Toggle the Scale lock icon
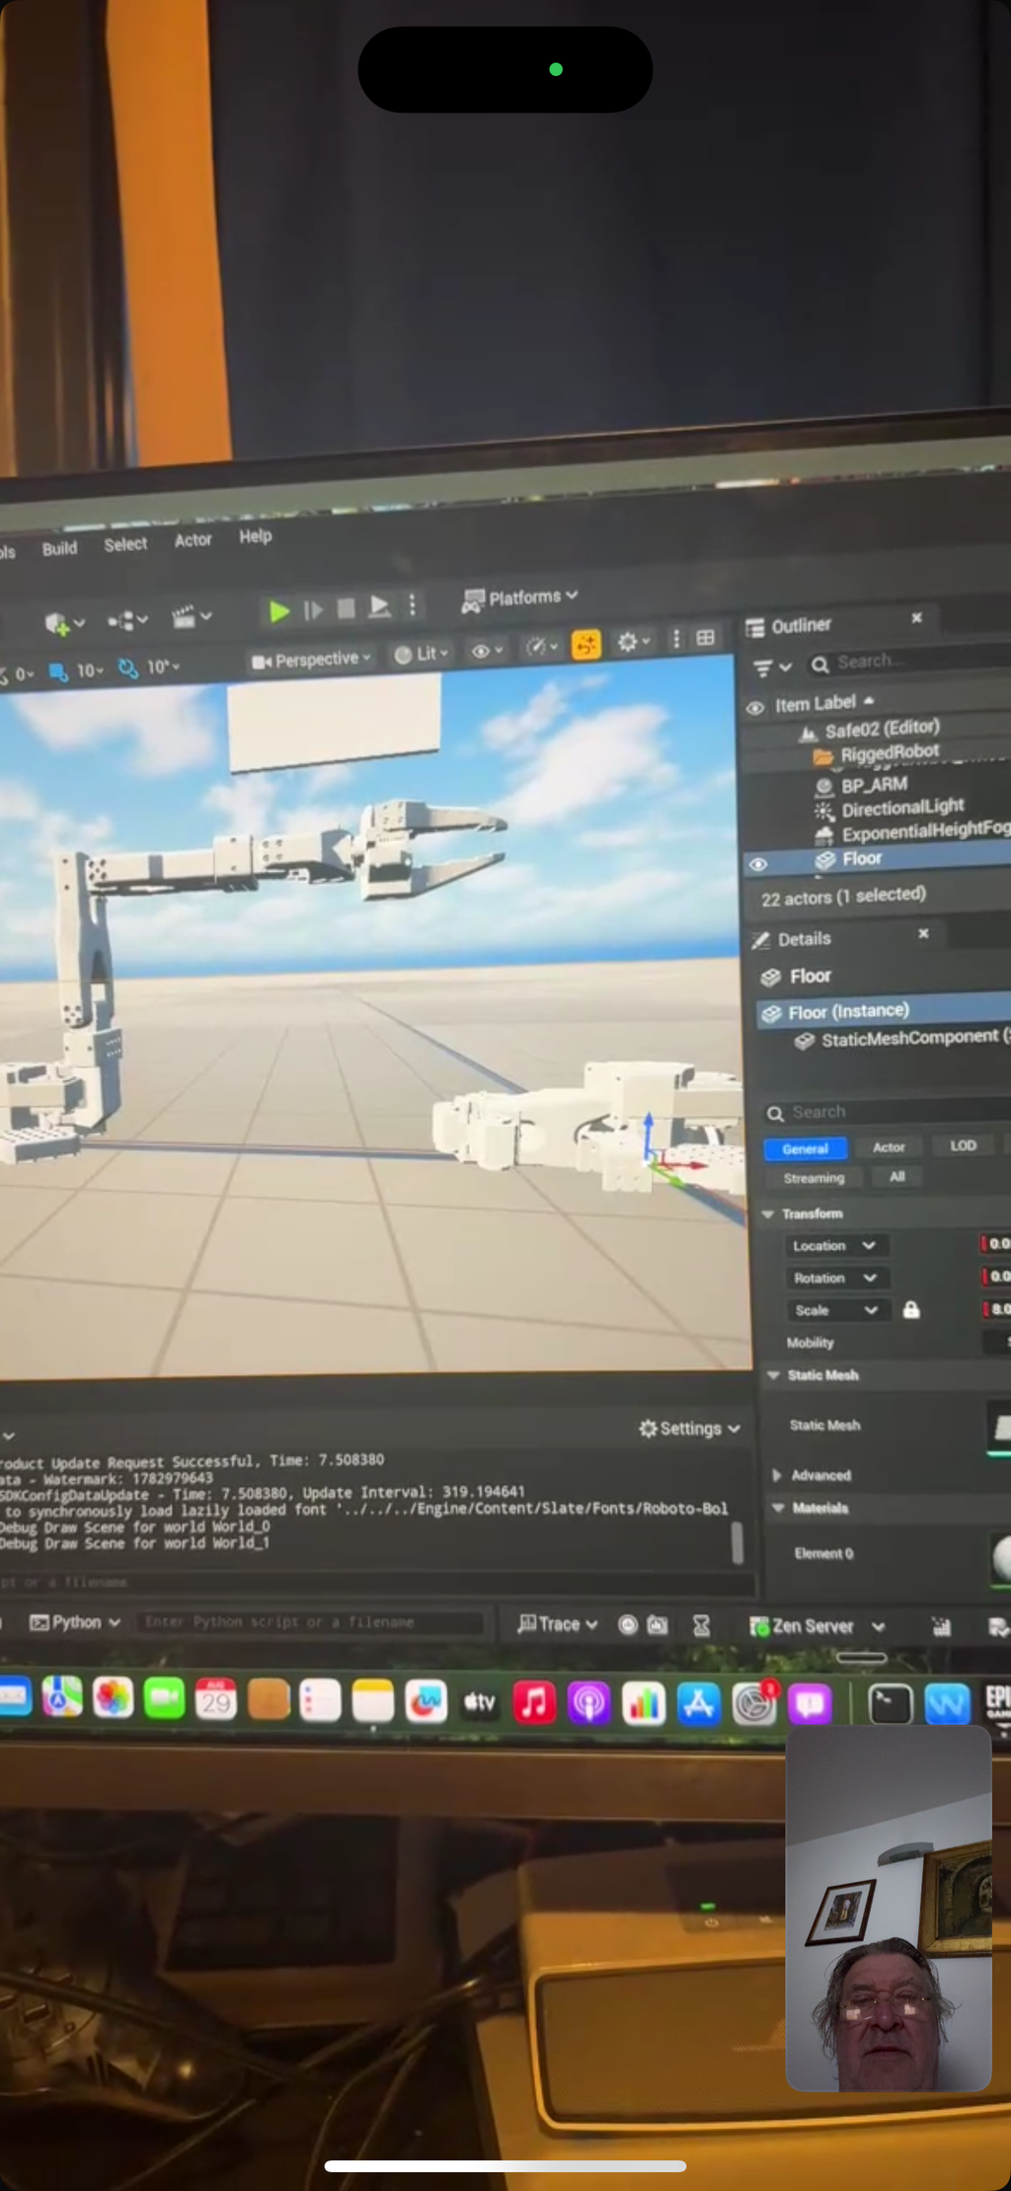The height and width of the screenshot is (2191, 1011). pyautogui.click(x=911, y=1309)
